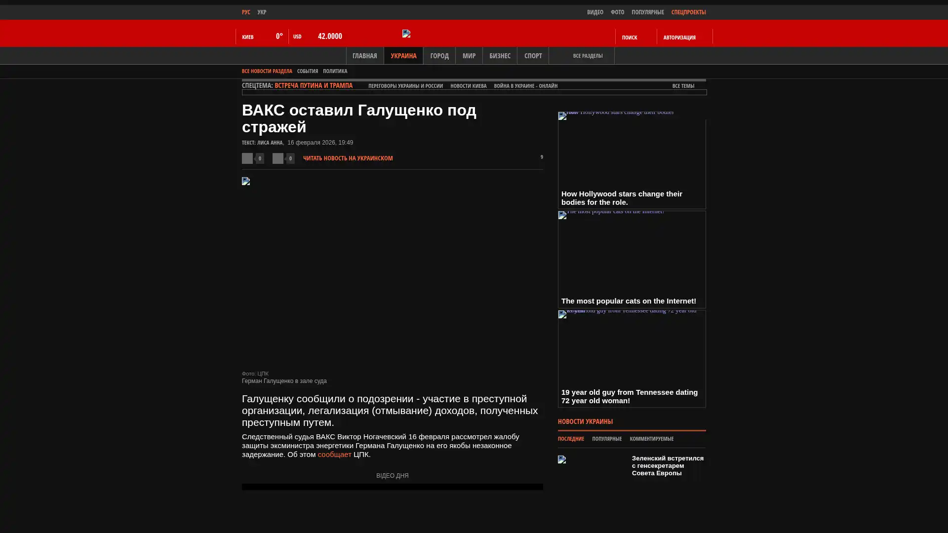This screenshot has width=948, height=533.
Task: Open the Зеленский Совета Европы news item
Action: (667, 465)
